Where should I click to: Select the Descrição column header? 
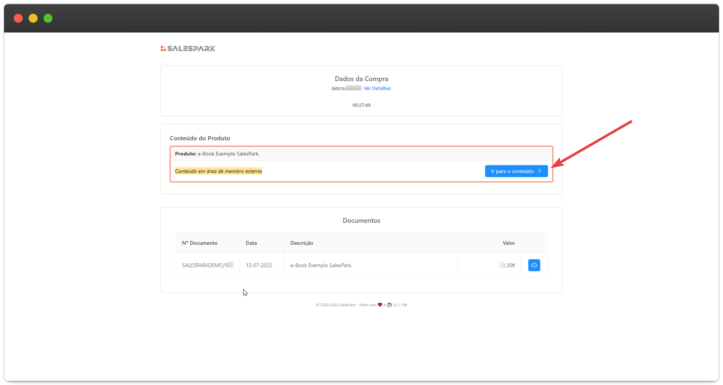301,243
